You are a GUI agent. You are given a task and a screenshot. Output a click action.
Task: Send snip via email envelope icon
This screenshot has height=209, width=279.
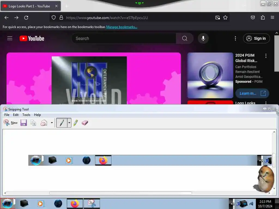44,123
